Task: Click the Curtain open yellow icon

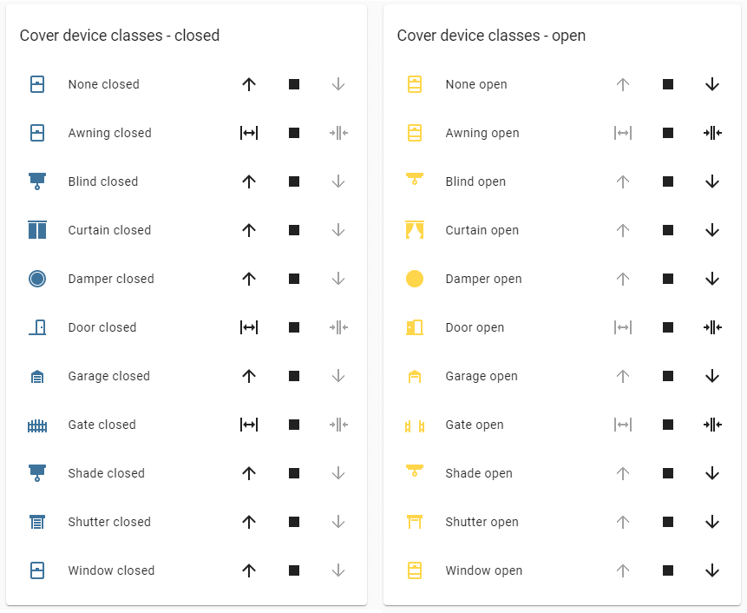Action: click(x=414, y=230)
